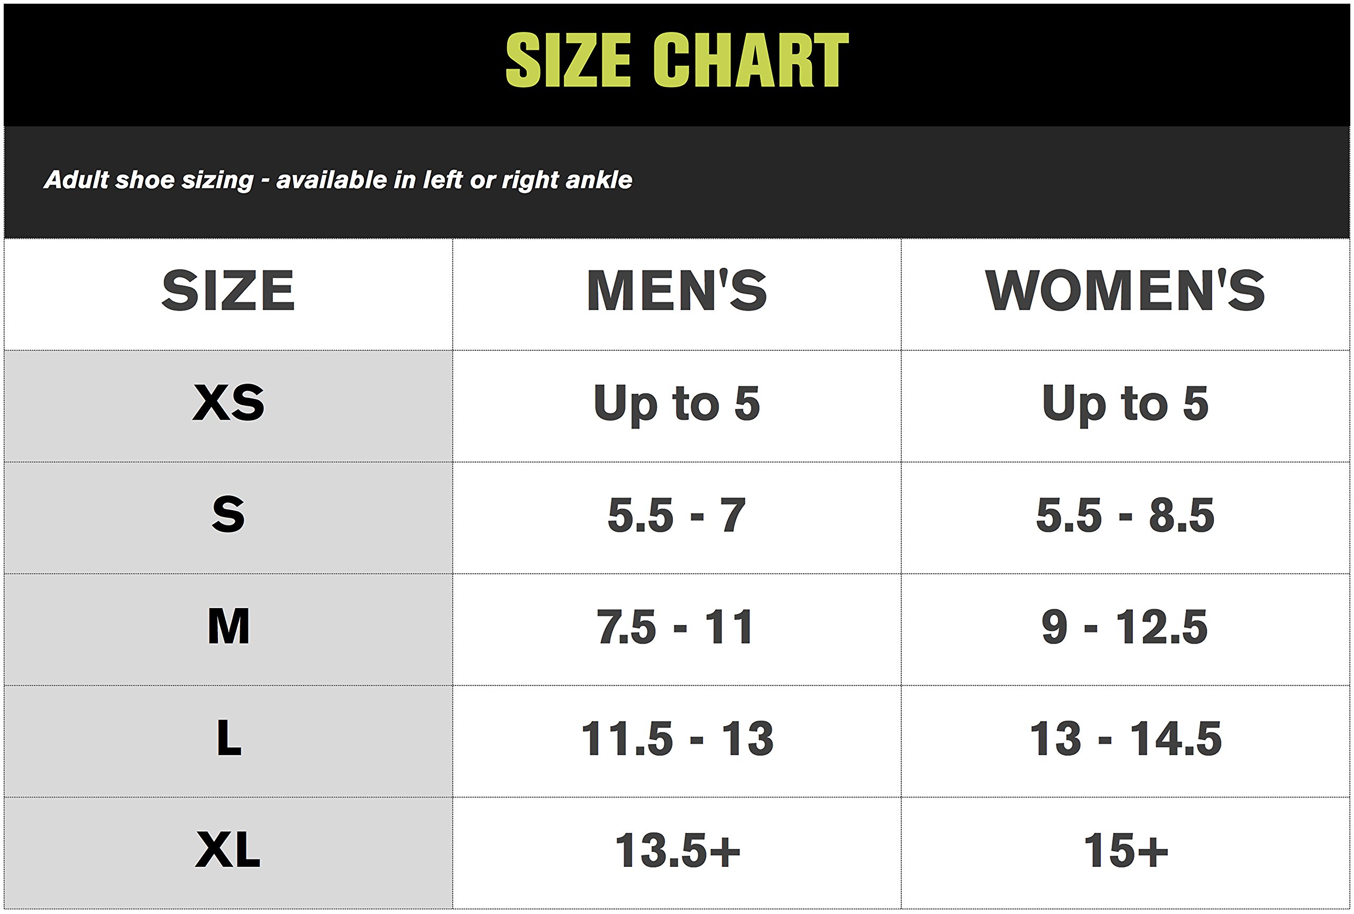The height and width of the screenshot is (914, 1354).
Task: Select the women's 5.5 - 8.5 cell
Action: (x=1125, y=515)
